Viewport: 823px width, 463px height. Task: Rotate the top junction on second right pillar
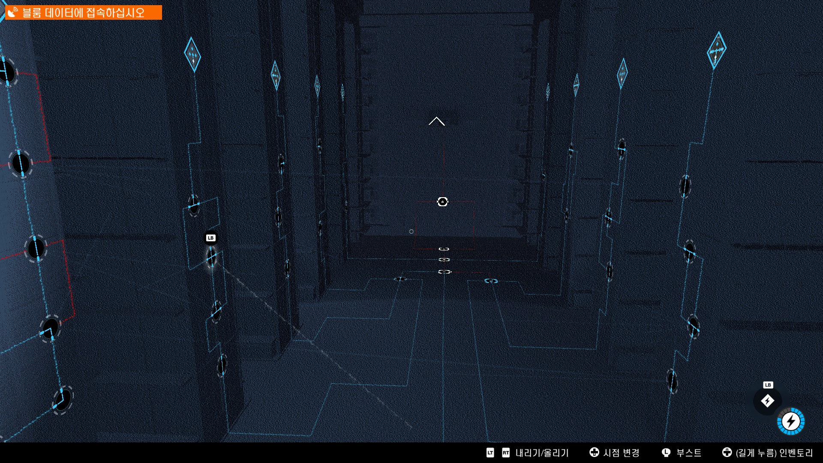tap(622, 150)
